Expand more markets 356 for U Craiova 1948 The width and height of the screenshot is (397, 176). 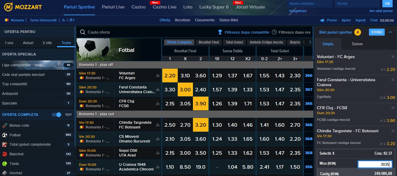(x=309, y=167)
